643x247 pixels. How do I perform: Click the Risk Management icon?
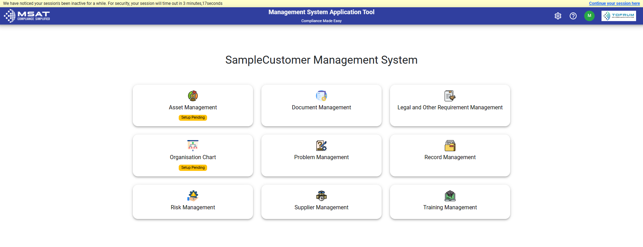click(x=193, y=196)
